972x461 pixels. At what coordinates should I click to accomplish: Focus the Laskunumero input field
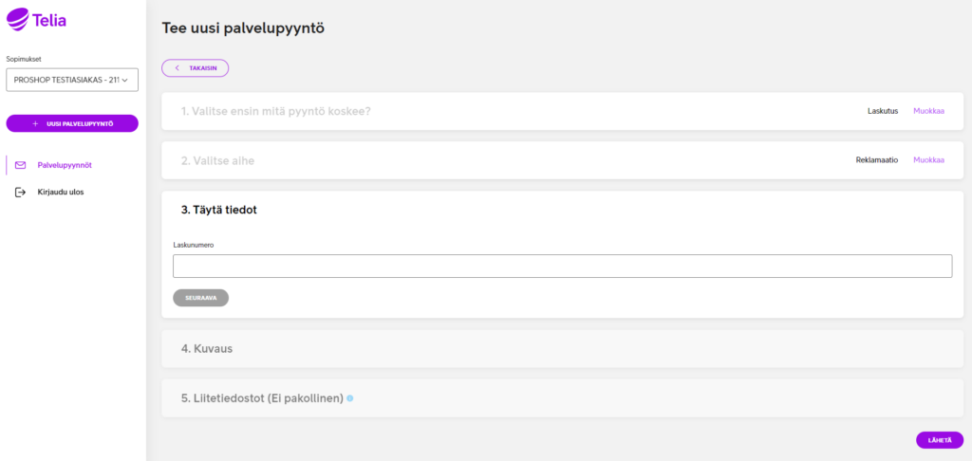pyautogui.click(x=562, y=266)
